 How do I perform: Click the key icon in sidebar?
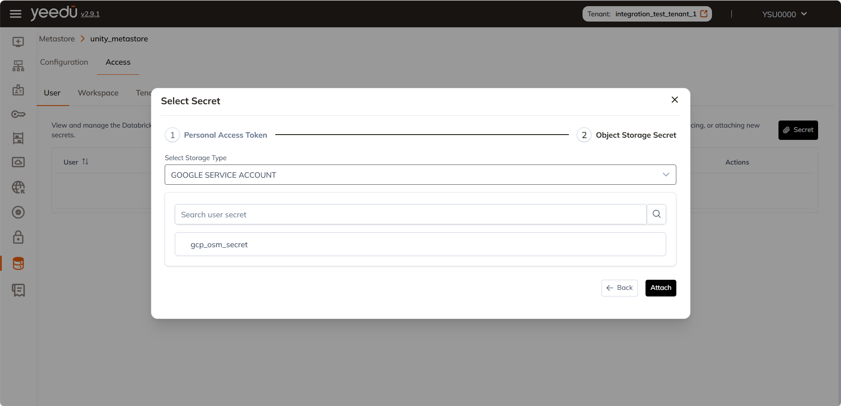(x=18, y=114)
